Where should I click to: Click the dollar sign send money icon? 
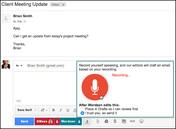point(115,121)
